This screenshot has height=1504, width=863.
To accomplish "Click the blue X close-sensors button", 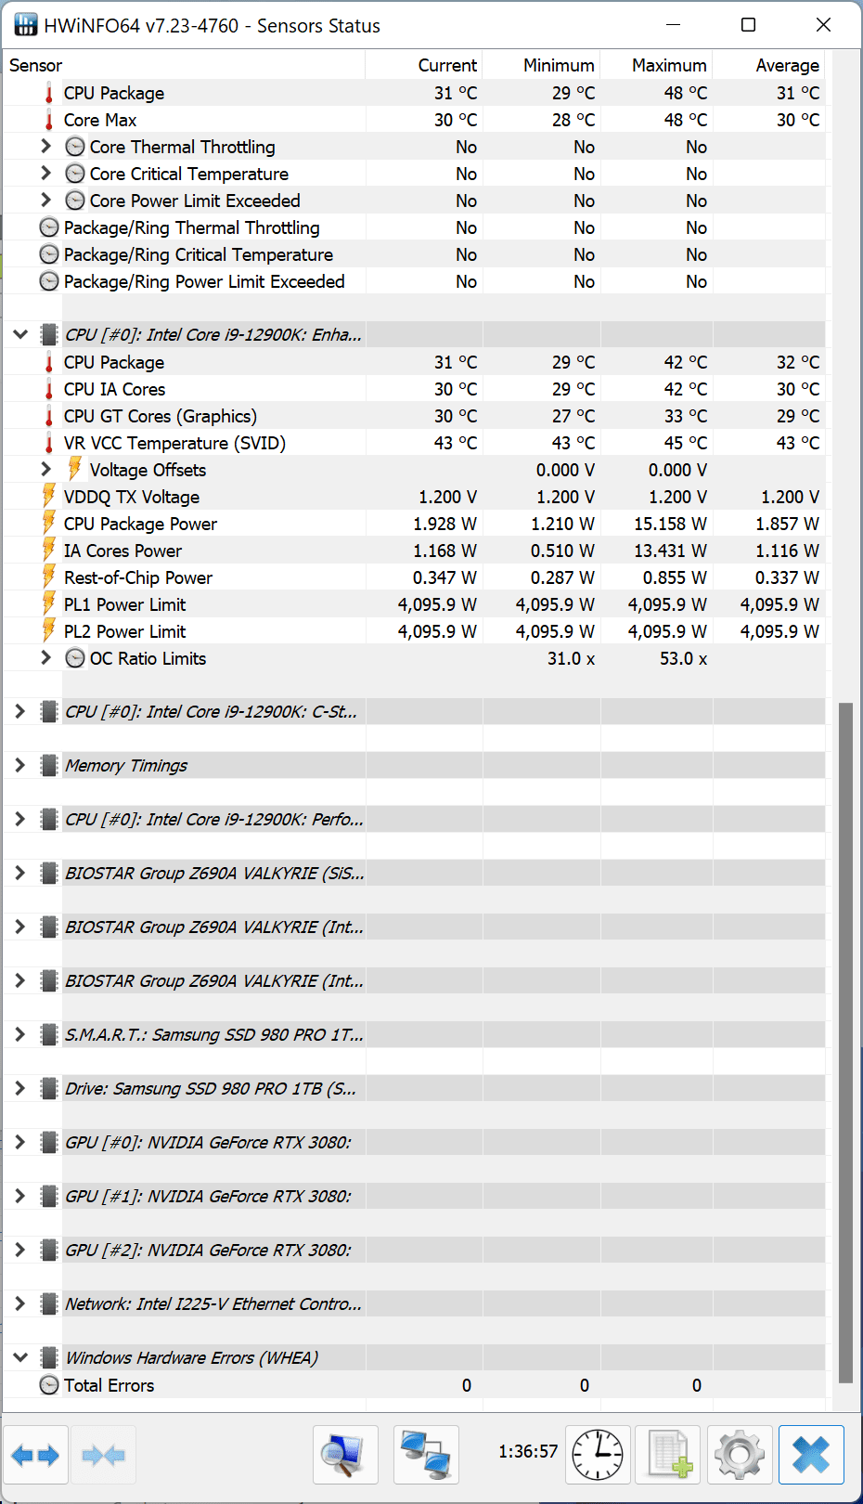I will pyautogui.click(x=810, y=1455).
